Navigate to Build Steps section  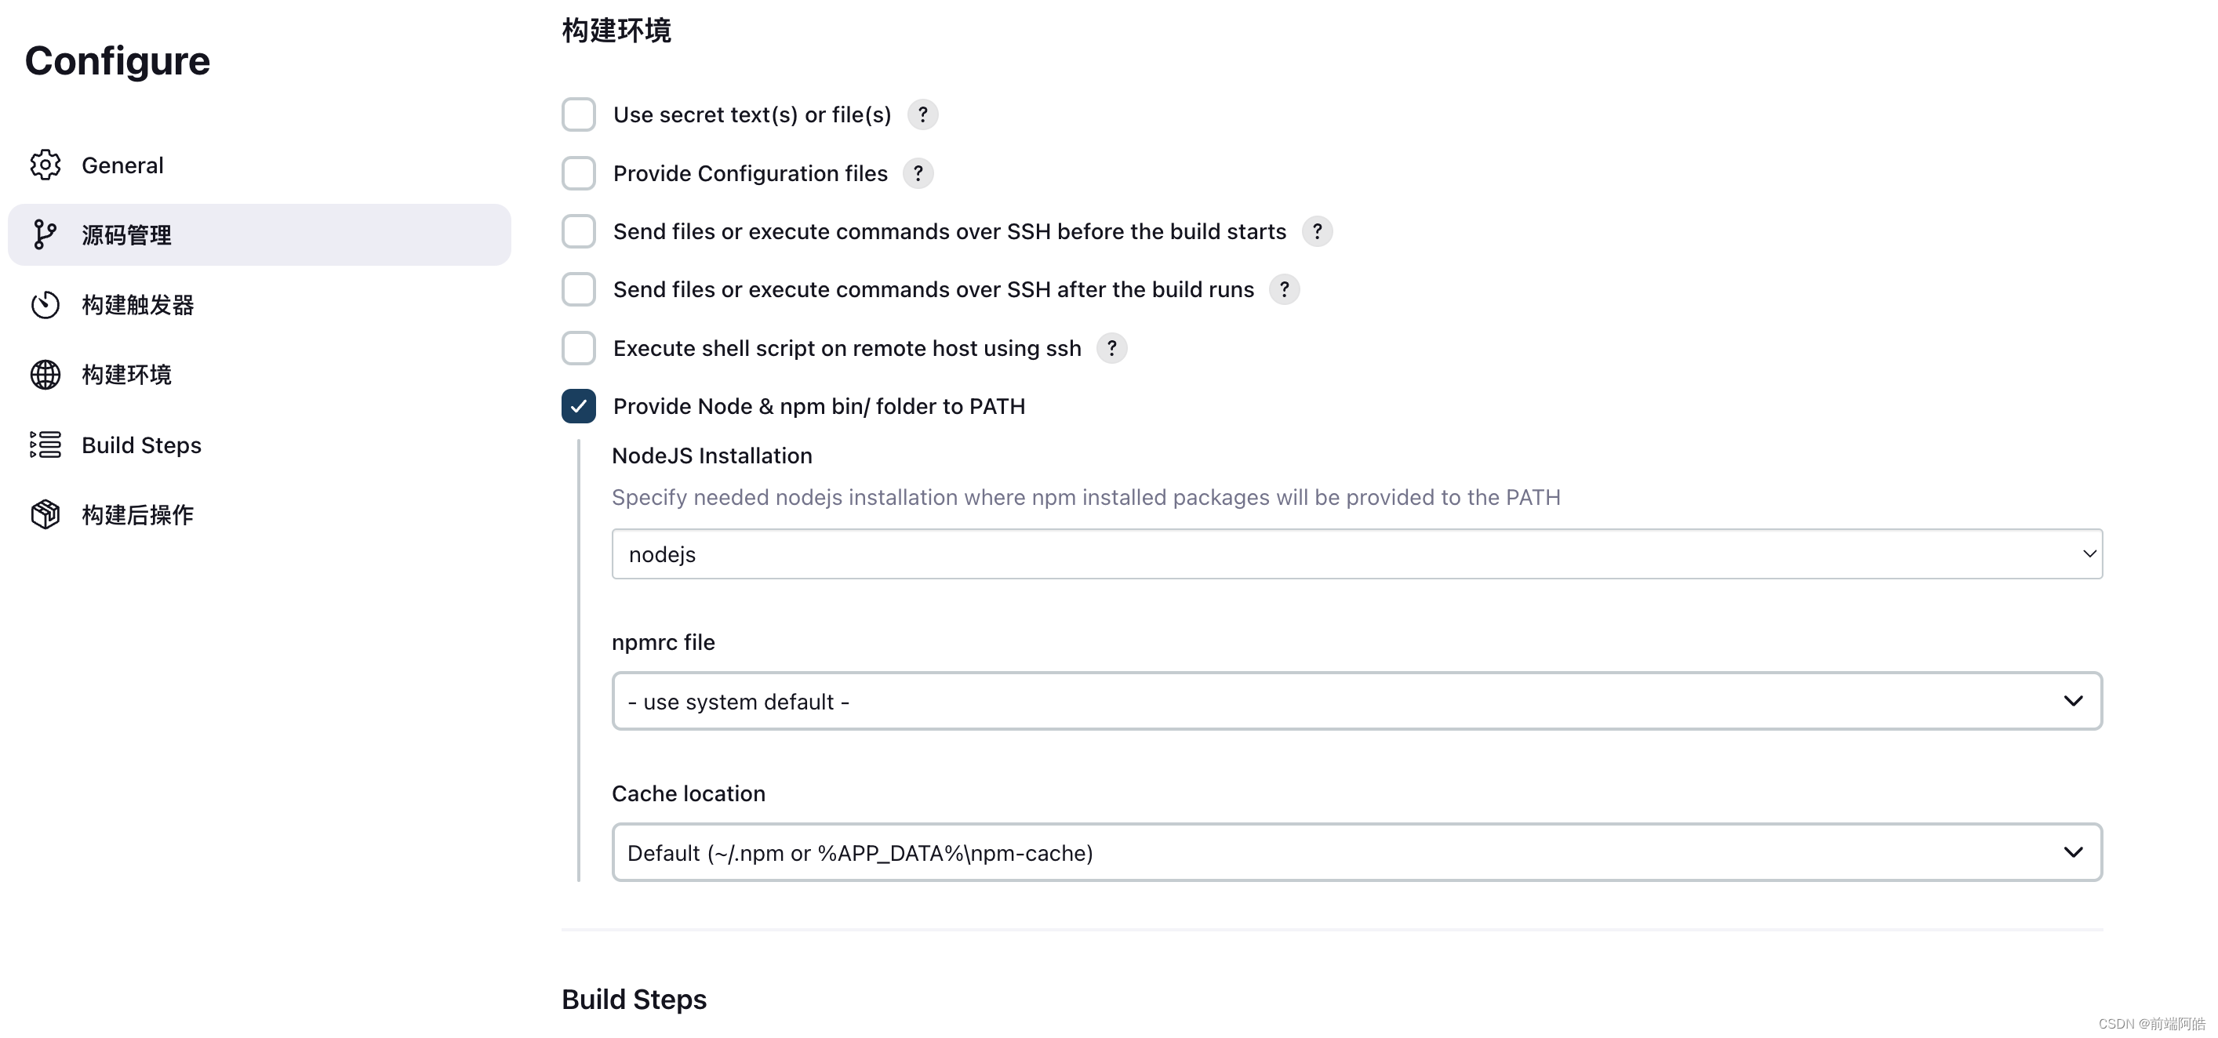[140, 444]
